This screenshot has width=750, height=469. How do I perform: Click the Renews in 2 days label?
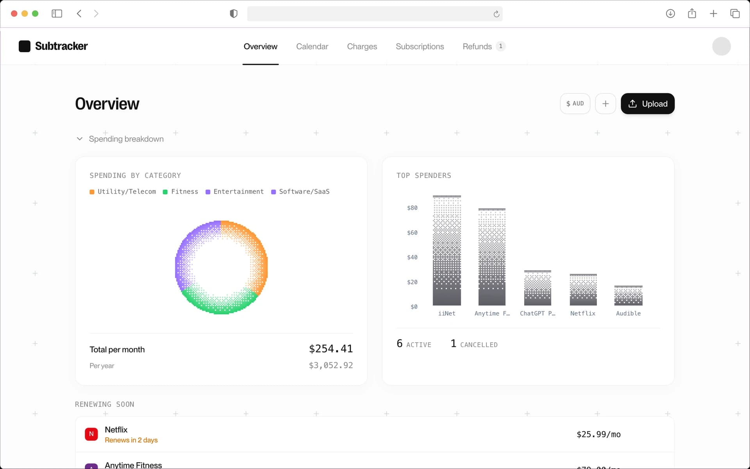pos(131,440)
